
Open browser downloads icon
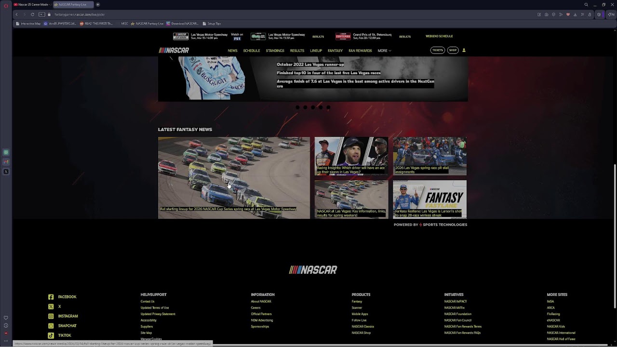pos(575,14)
